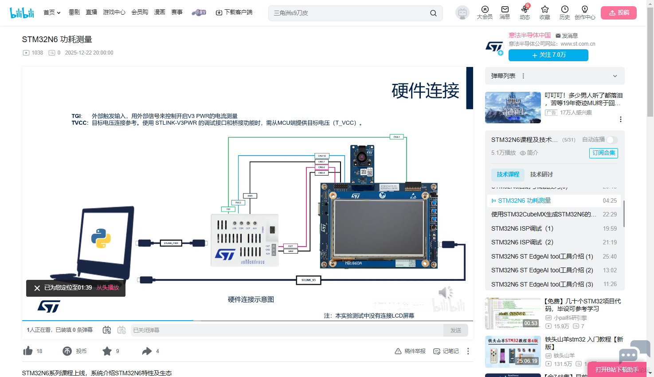The height and width of the screenshot is (377, 654).
Task: Play ST EdgeAI tool工具介绍 (1) episode
Action: pos(554,256)
